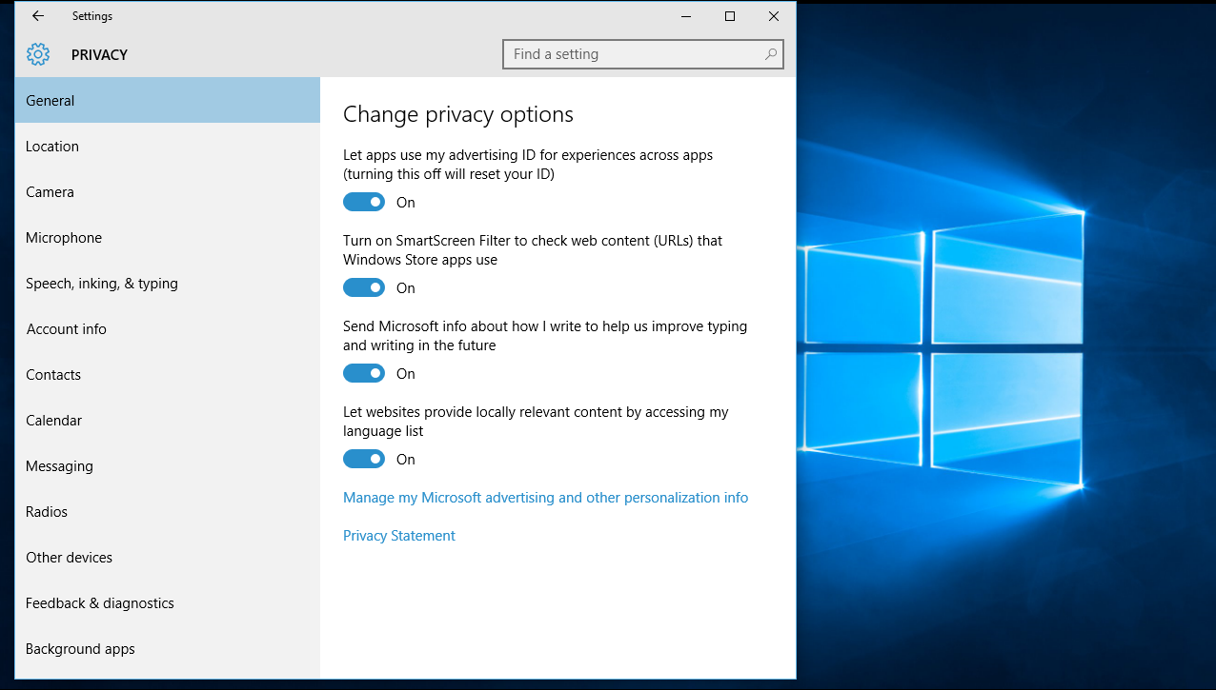
Task: Click the Settings label in the title bar
Action: pyautogui.click(x=91, y=15)
